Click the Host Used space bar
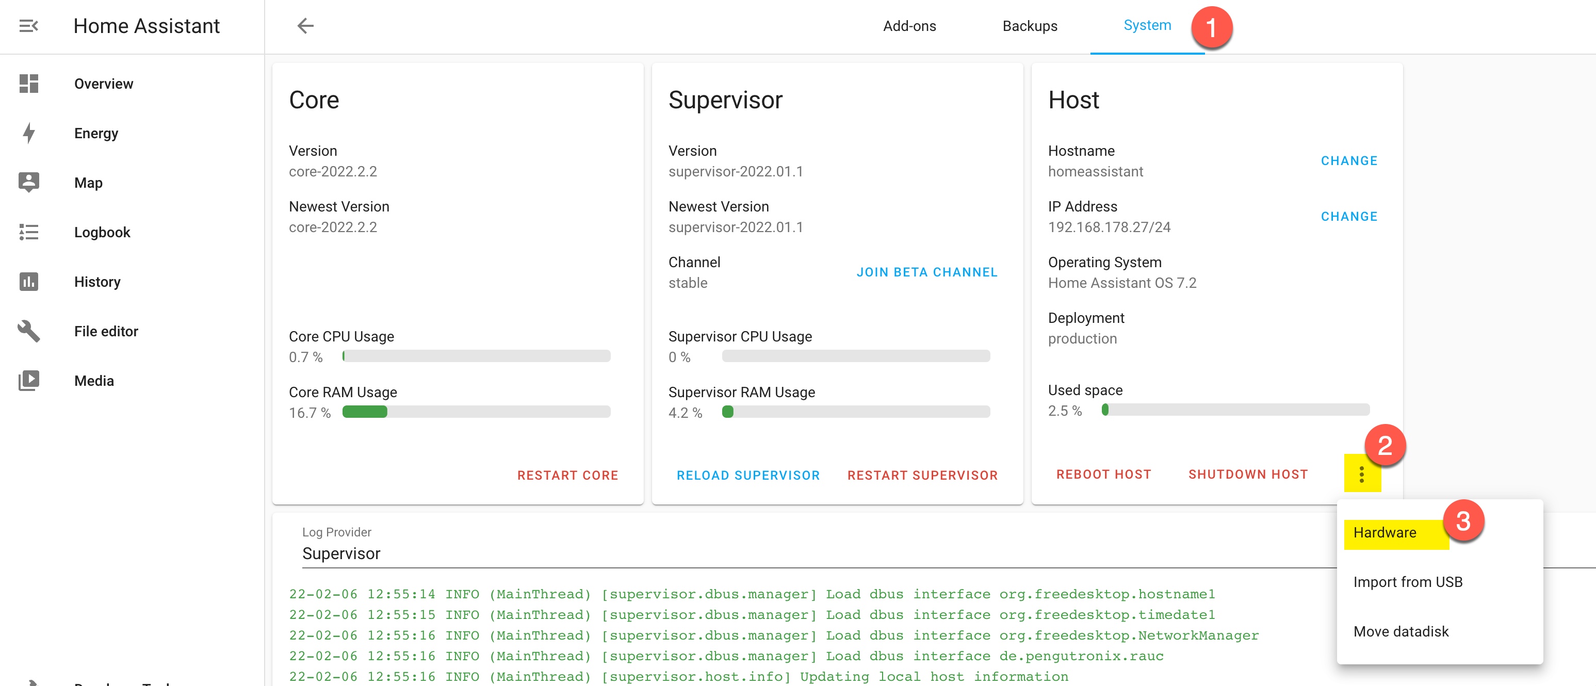1596x686 pixels. [1236, 410]
